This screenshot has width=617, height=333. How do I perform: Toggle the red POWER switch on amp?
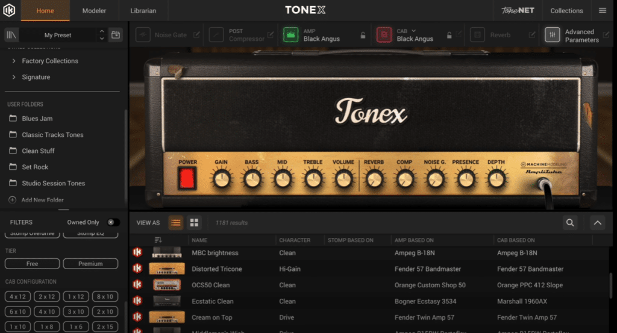[x=187, y=178]
